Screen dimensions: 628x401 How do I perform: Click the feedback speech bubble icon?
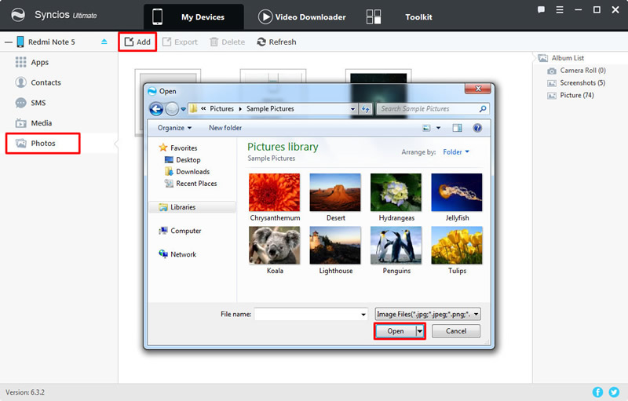(x=541, y=9)
